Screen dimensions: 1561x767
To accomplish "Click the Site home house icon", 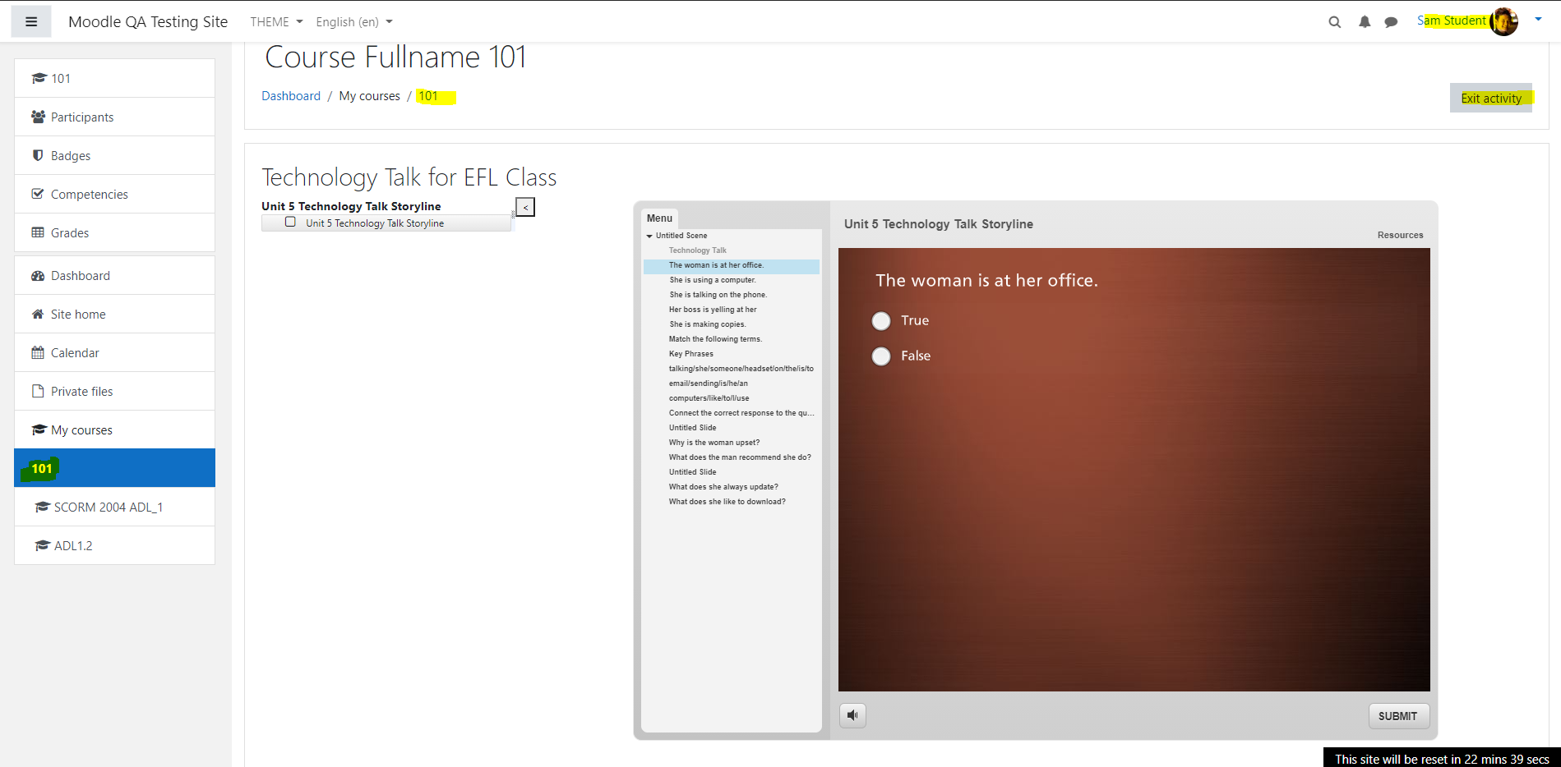I will pyautogui.click(x=38, y=314).
